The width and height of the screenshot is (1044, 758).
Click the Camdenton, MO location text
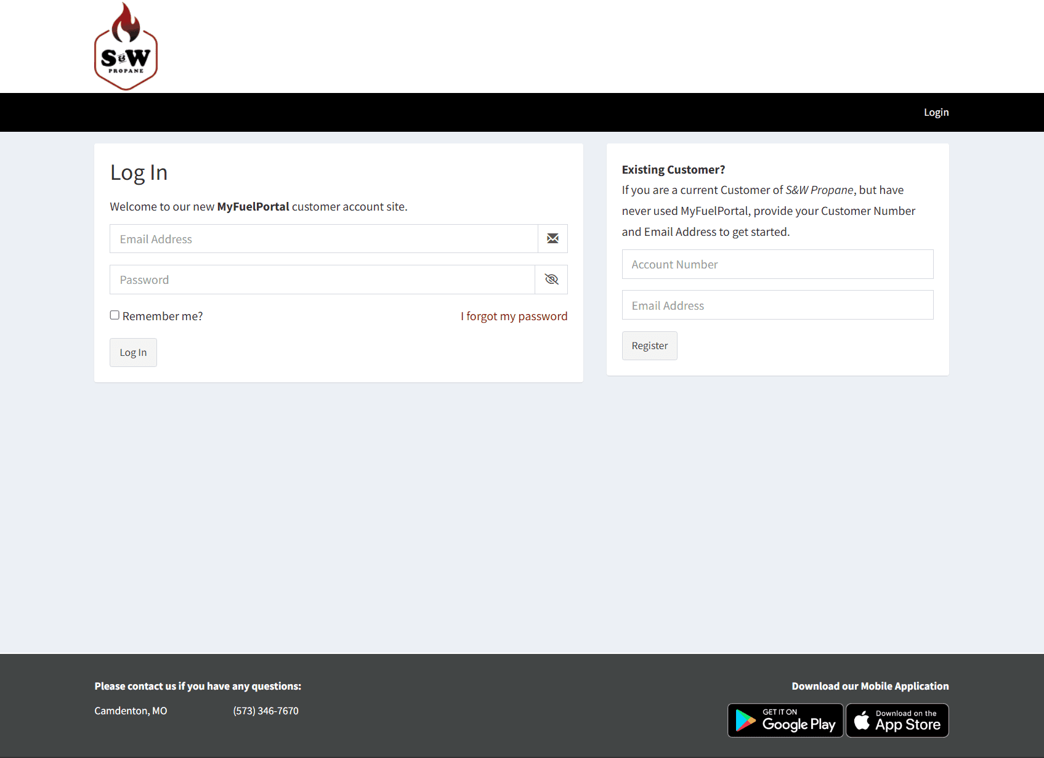point(131,711)
